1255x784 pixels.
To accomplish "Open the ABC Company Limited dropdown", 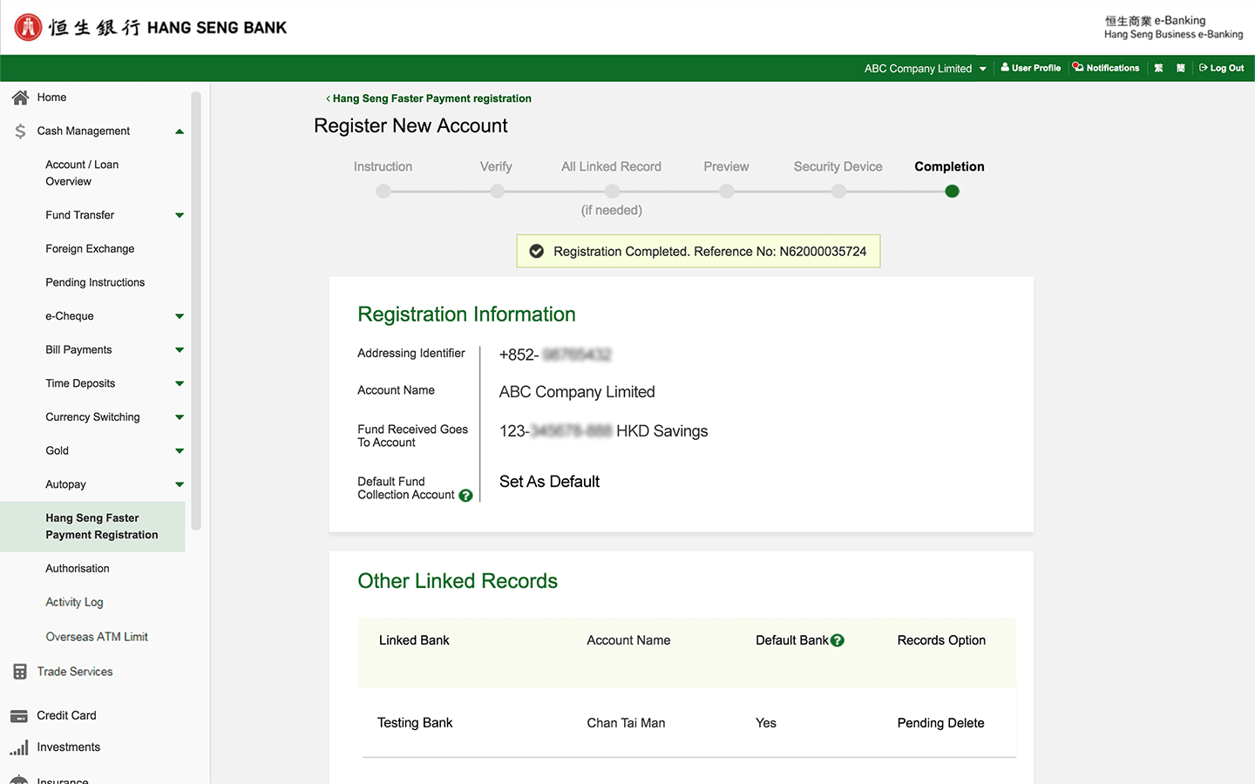I will (926, 68).
